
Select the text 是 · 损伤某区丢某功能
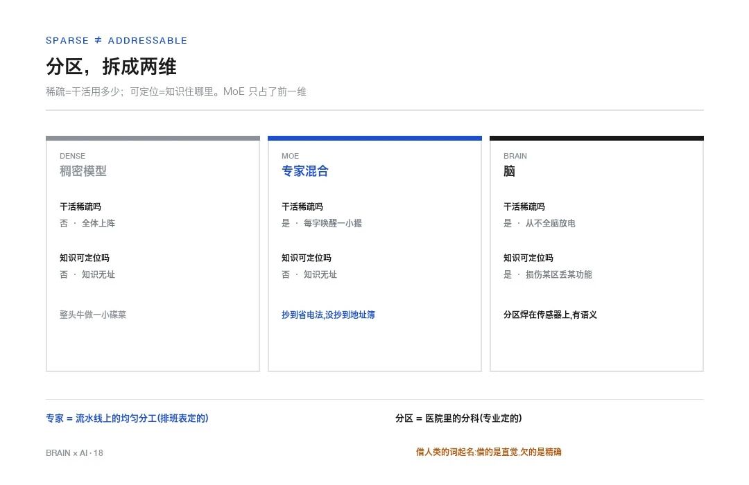tap(547, 274)
